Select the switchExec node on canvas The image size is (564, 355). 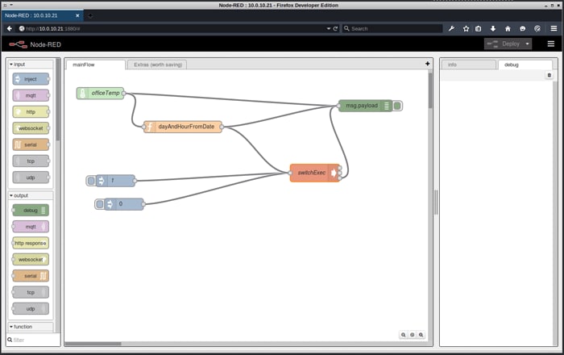[315, 173]
